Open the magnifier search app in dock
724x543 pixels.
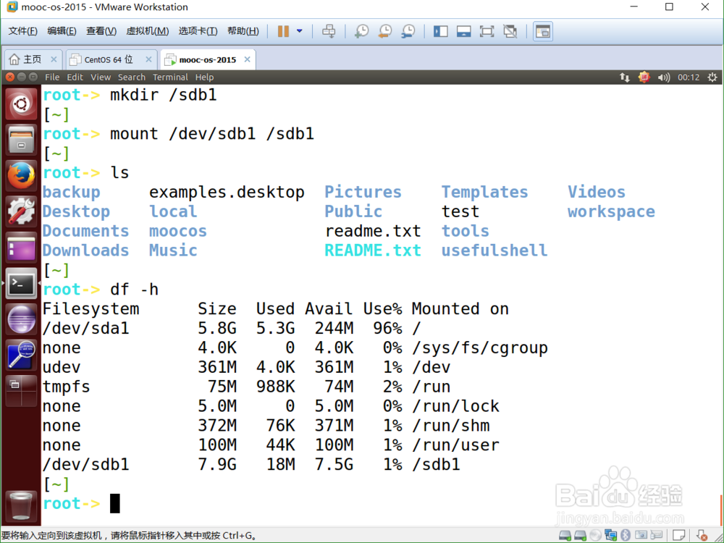click(x=21, y=355)
